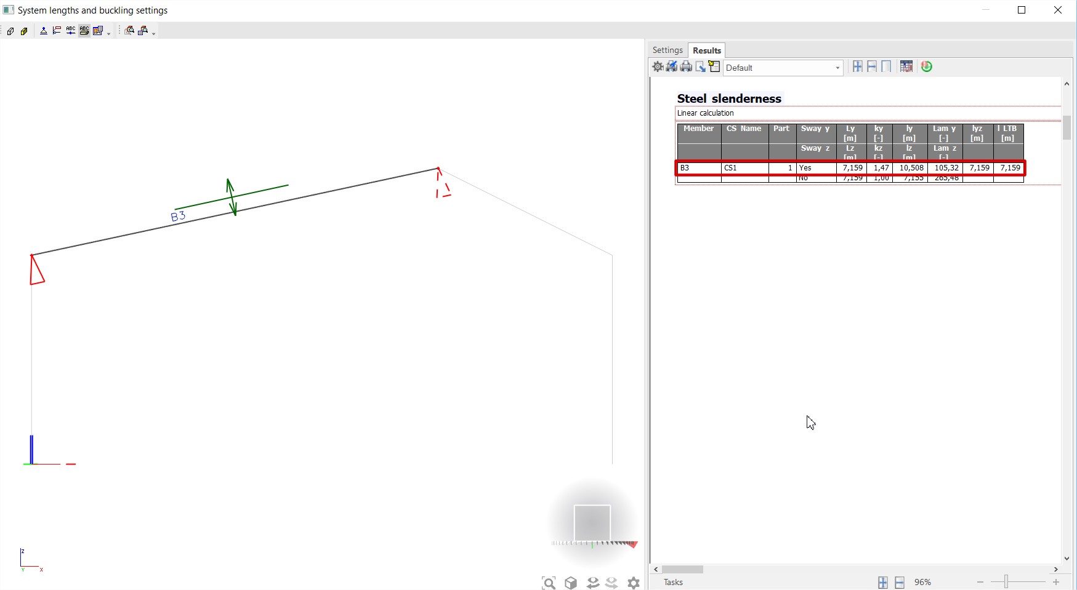
Task: Click the 3D cube view icon below viewport
Action: (x=571, y=583)
